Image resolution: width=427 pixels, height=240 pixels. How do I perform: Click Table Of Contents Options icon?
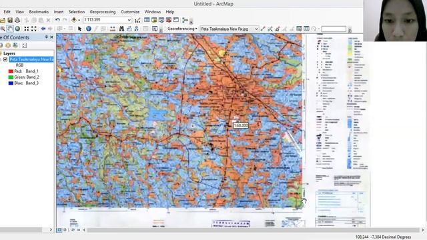(x=24, y=45)
